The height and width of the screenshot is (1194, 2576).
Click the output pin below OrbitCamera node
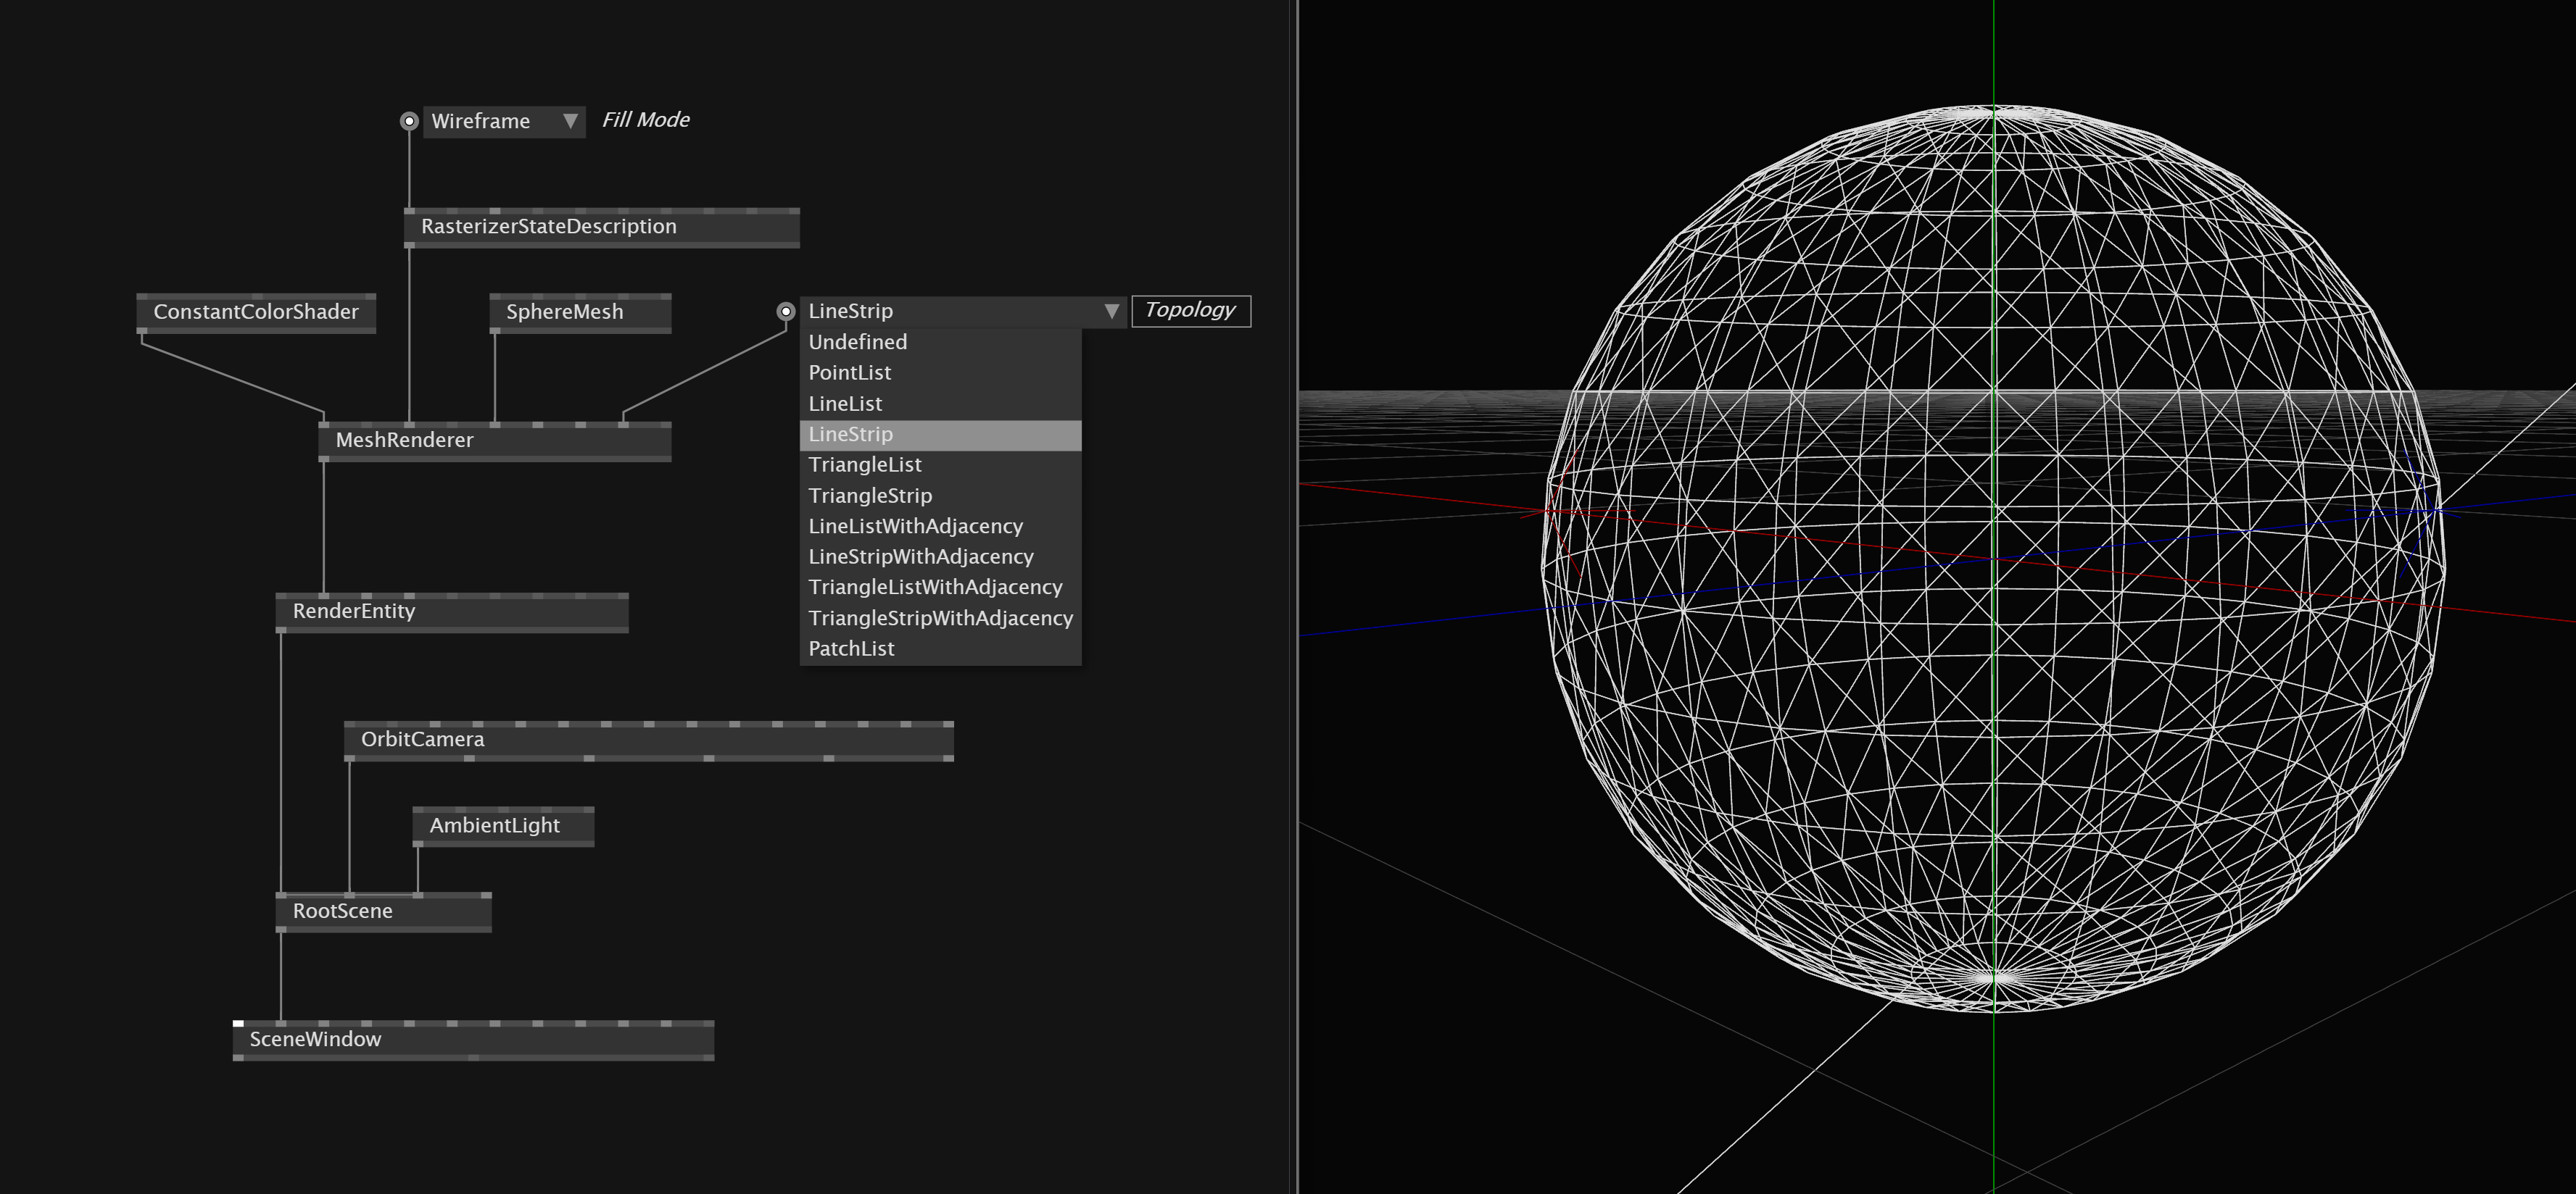click(x=350, y=759)
